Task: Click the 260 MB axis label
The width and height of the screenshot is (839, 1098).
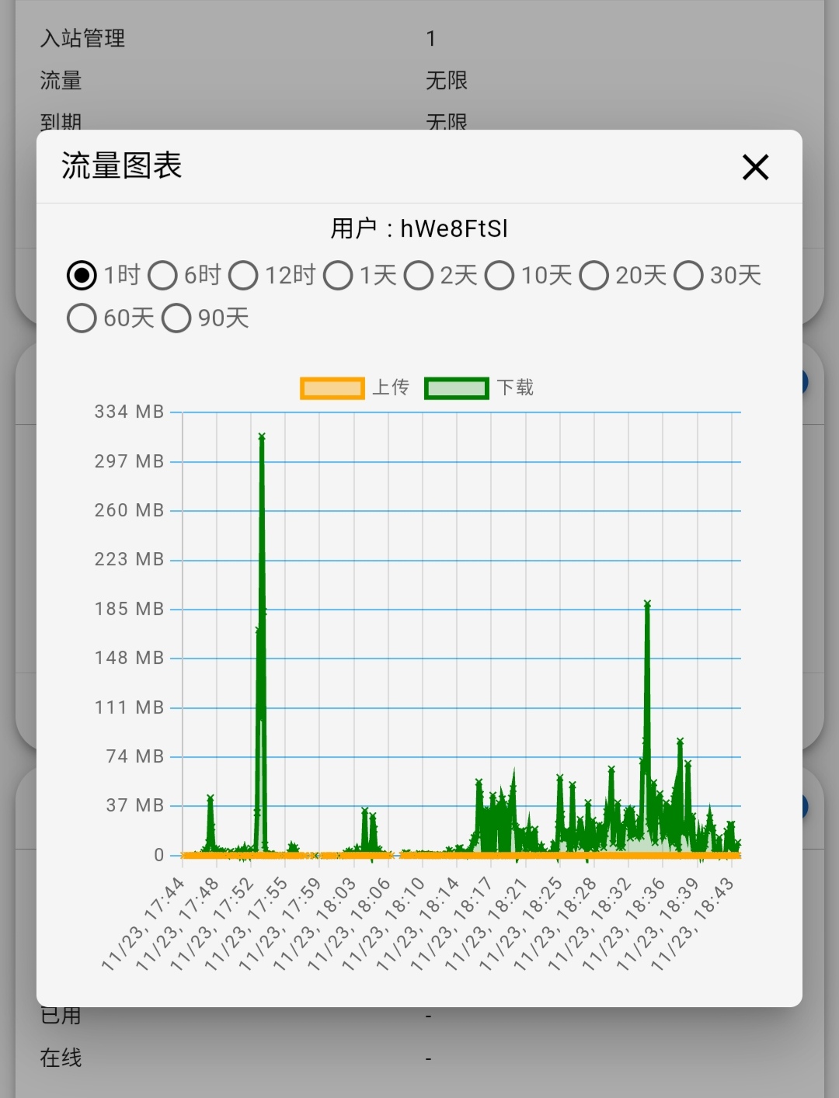Action: click(x=130, y=510)
